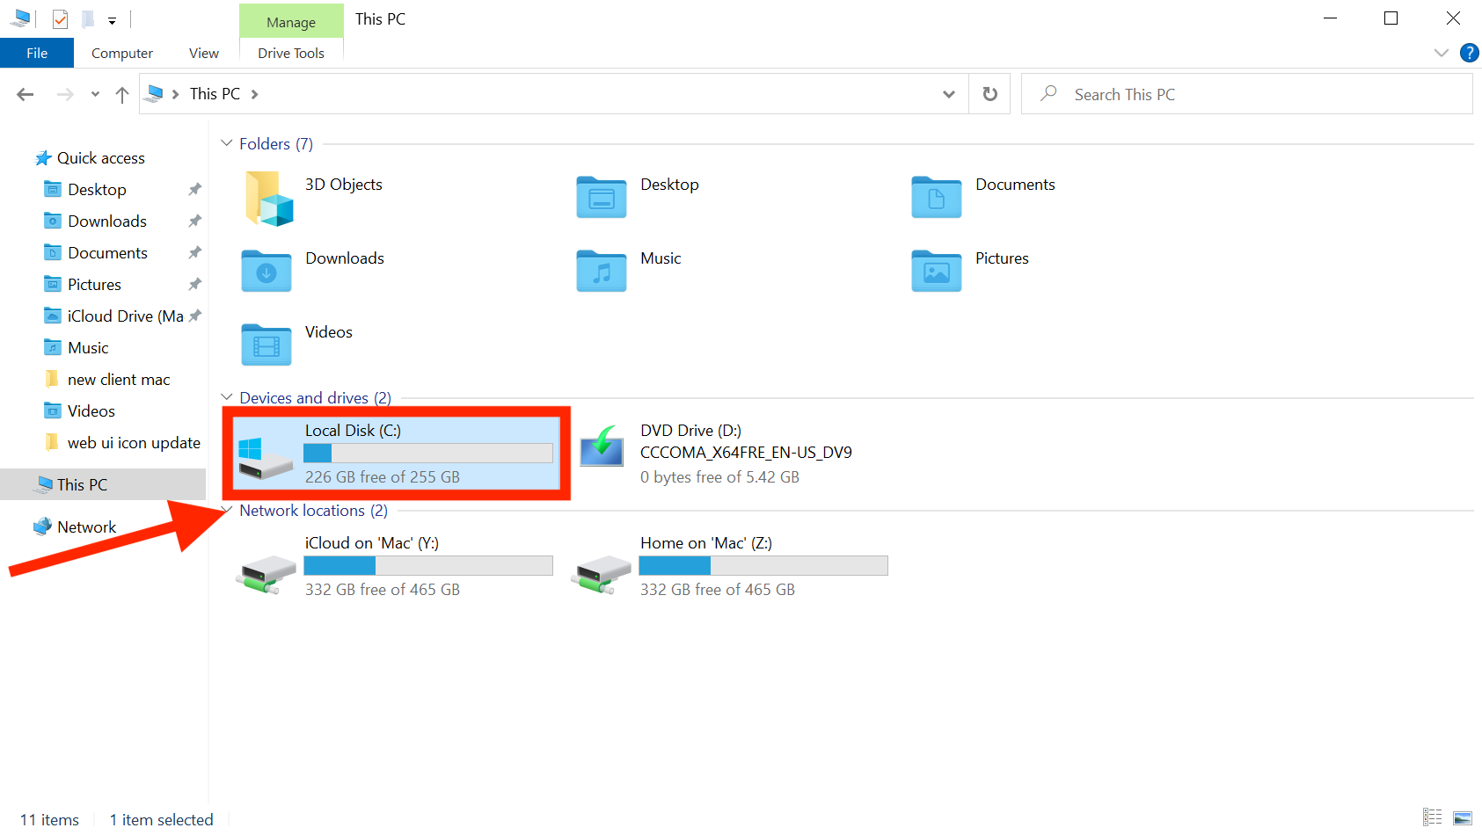Click the Forward navigation arrow
Viewport: 1482px width, 835px height.
[65, 94]
